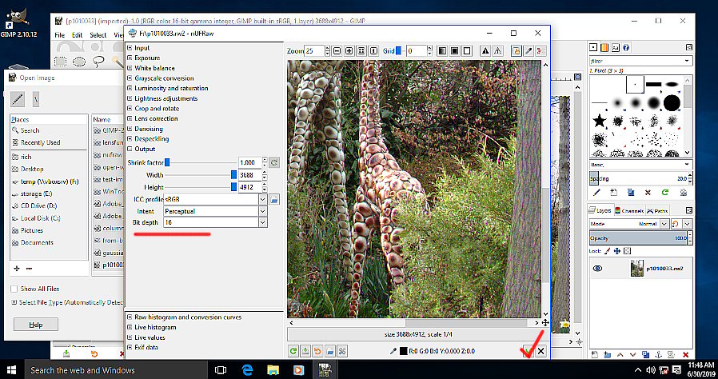Open the Bit depth dropdown

click(262, 221)
